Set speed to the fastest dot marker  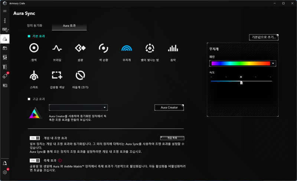[x=271, y=77]
